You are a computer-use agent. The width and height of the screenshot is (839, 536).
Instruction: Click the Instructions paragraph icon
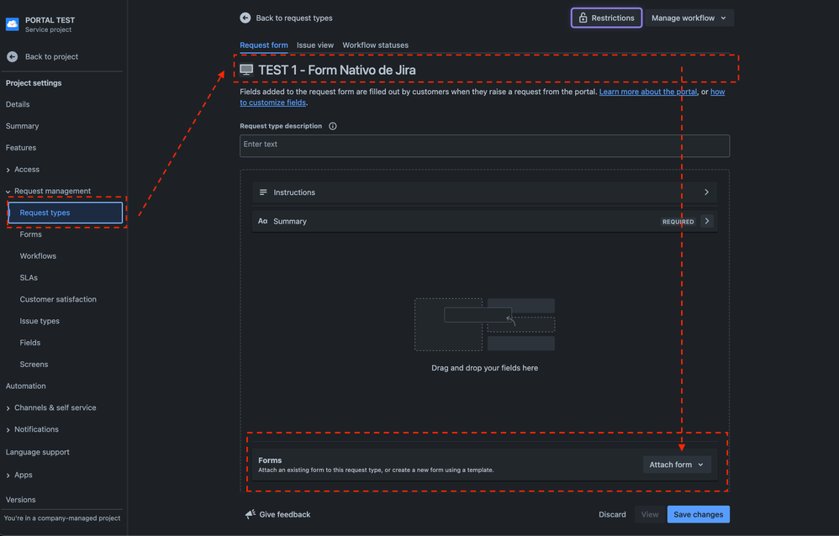click(263, 192)
